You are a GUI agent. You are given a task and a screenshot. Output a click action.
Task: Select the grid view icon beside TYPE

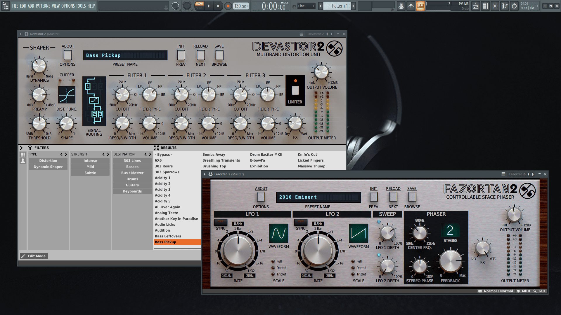pos(23,154)
